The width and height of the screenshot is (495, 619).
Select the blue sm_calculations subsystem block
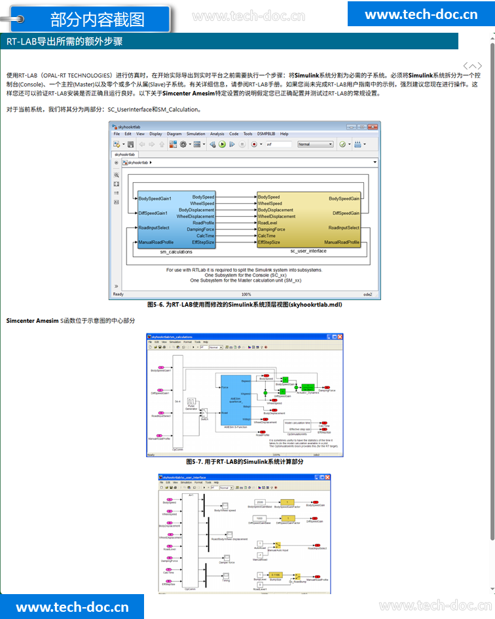(x=176, y=219)
